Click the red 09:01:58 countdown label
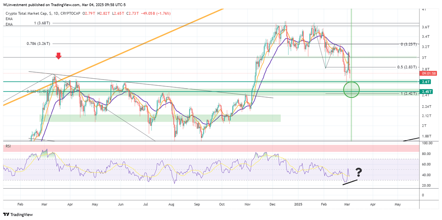This screenshot has width=442, height=220. pos(428,73)
